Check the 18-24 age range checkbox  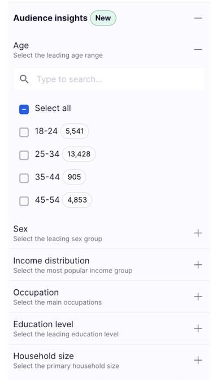pyautogui.click(x=24, y=132)
